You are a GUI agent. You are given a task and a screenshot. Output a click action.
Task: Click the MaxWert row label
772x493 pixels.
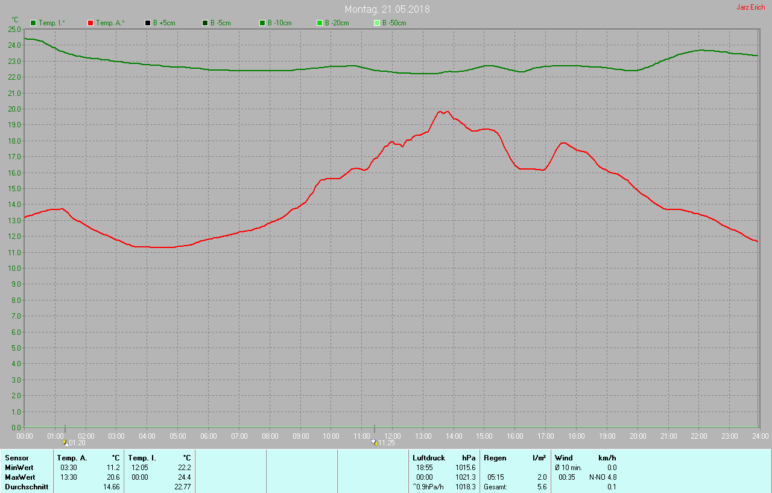click(x=20, y=477)
